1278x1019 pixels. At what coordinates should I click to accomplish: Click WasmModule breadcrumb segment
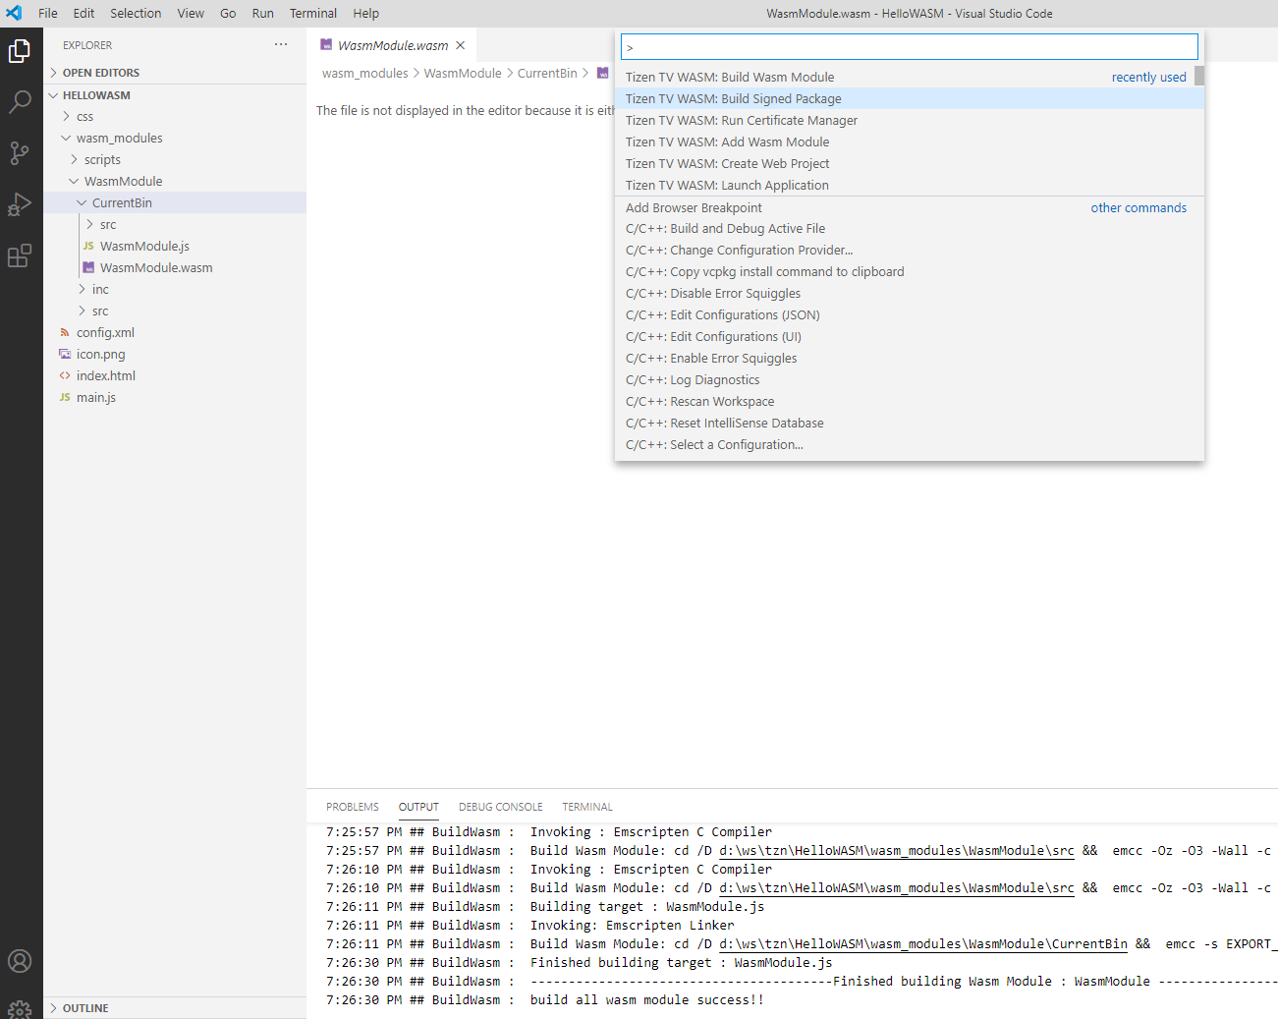pos(463,73)
